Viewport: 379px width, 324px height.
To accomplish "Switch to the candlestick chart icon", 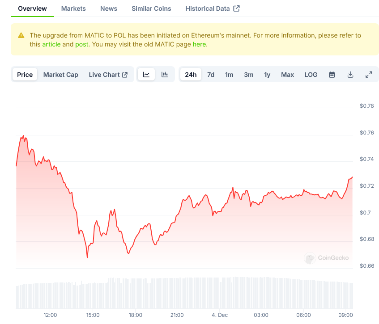I will [x=165, y=75].
